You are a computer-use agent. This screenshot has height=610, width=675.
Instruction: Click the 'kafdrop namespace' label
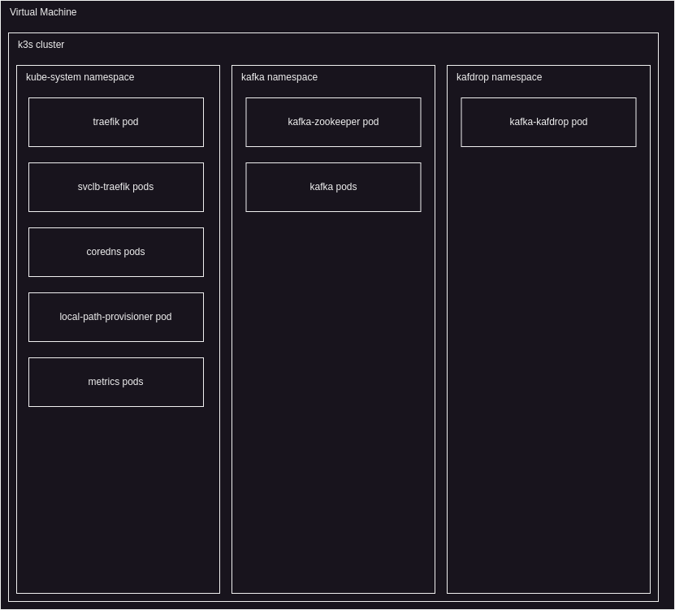click(x=499, y=77)
